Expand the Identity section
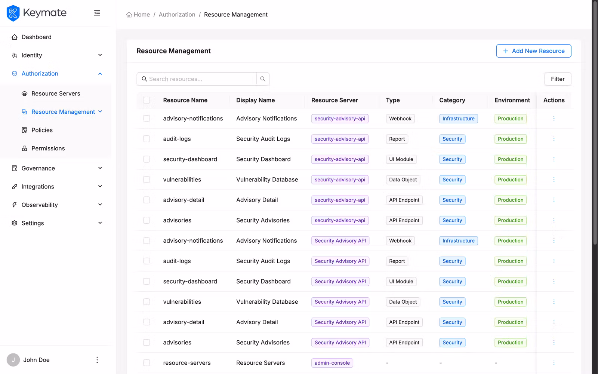The image size is (598, 374). point(100,55)
